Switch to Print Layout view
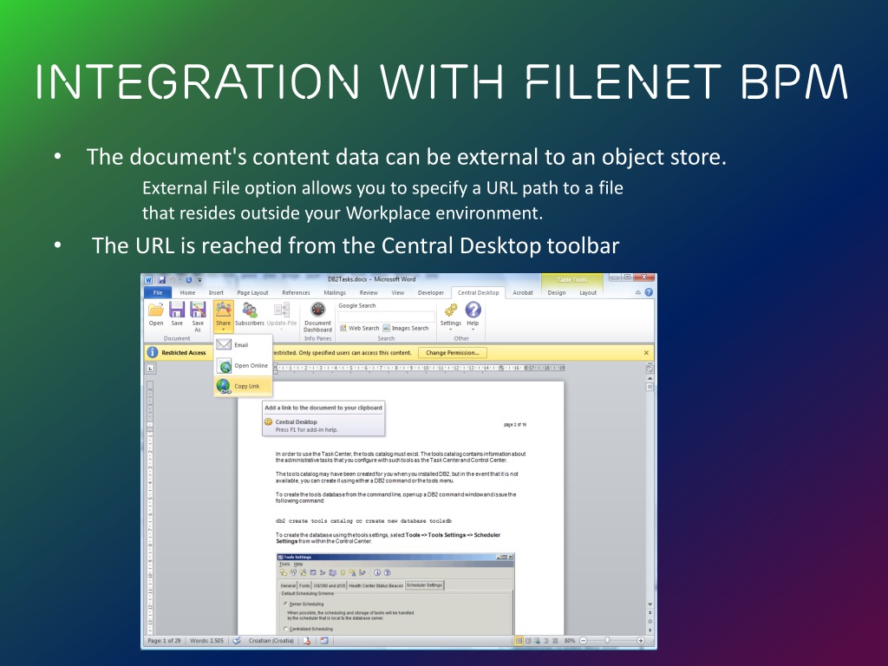Screen dimensions: 888x666 519,641
